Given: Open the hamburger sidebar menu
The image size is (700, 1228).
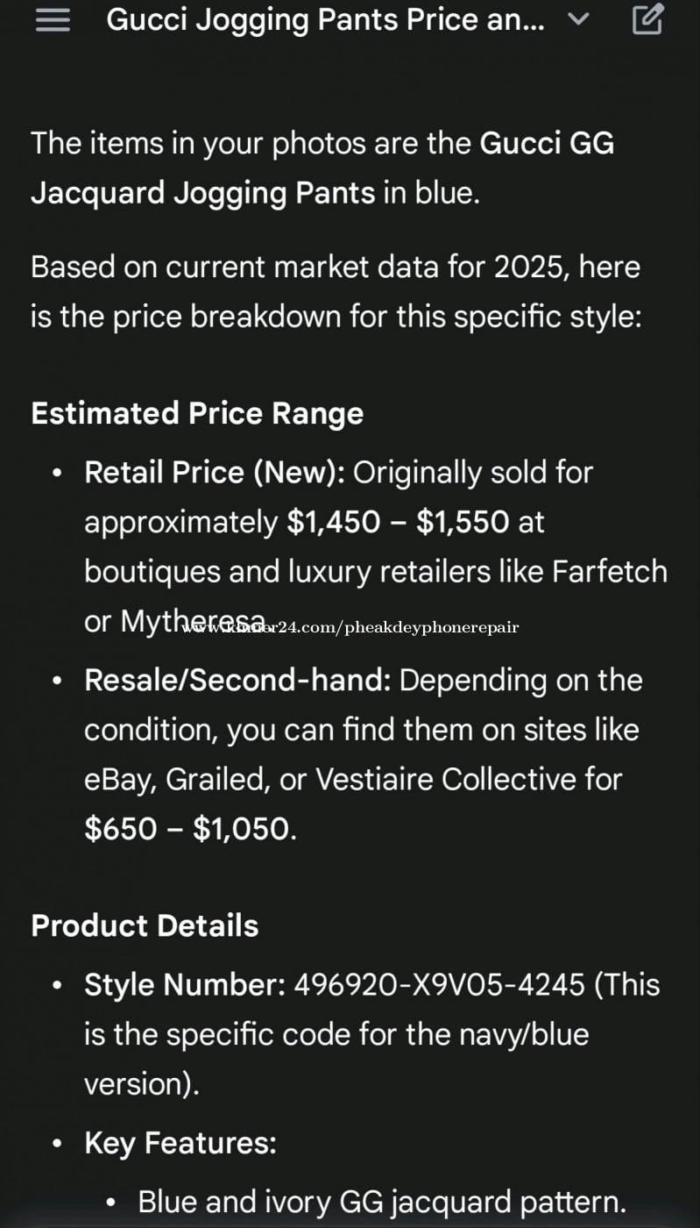Looking at the screenshot, I should 53,20.
